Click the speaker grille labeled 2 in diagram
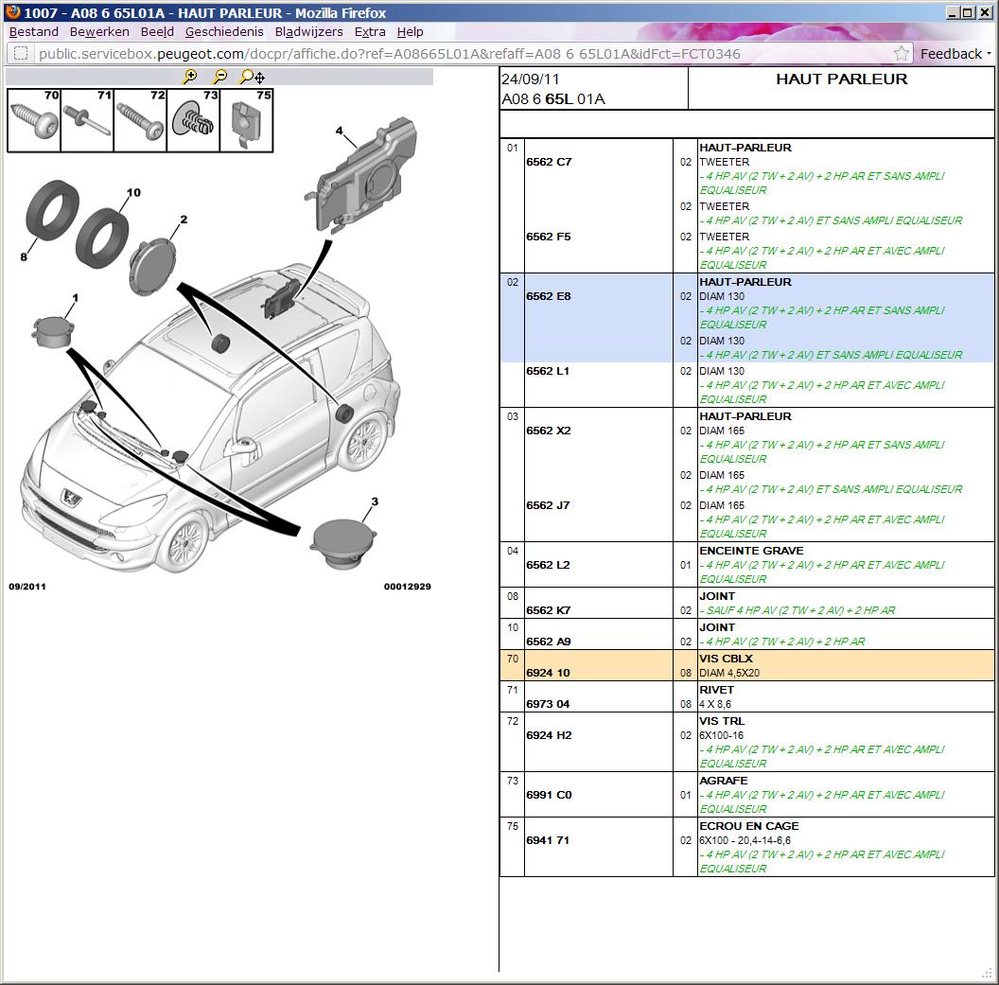Viewport: 999px width, 985px height. 152,266
